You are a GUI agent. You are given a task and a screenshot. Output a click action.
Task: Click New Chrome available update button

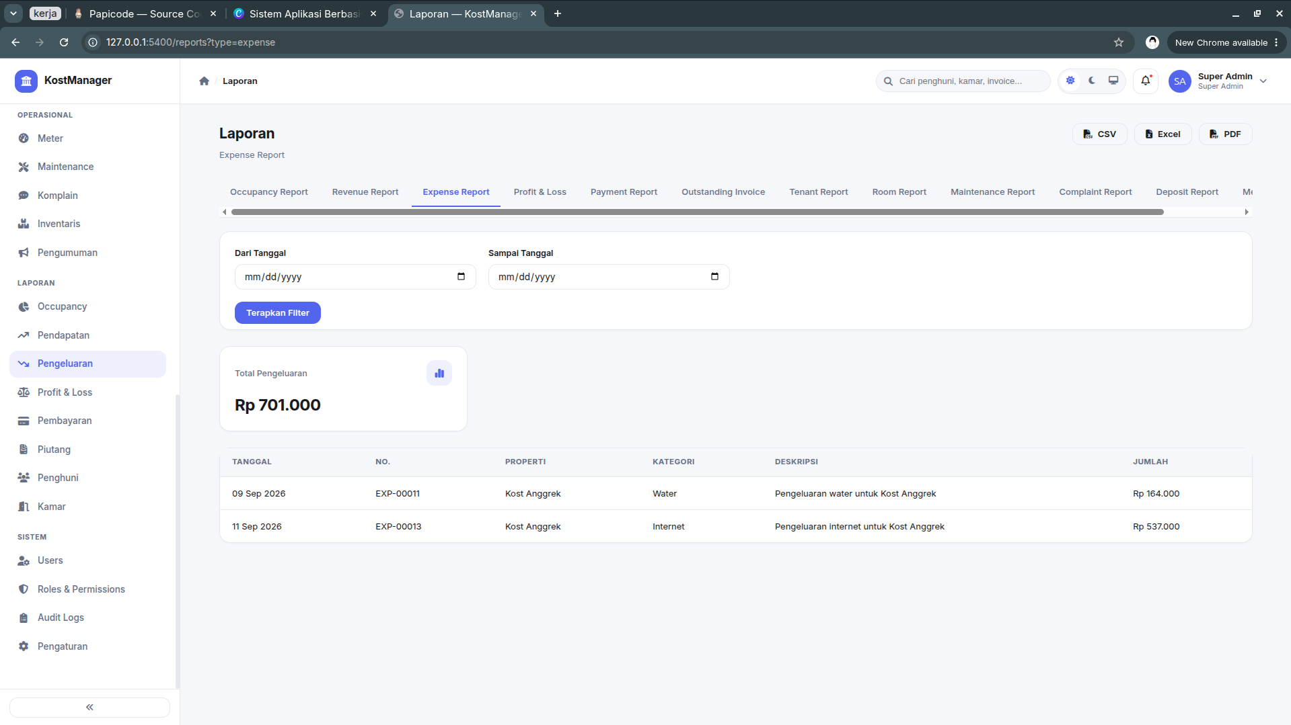tap(1226, 42)
